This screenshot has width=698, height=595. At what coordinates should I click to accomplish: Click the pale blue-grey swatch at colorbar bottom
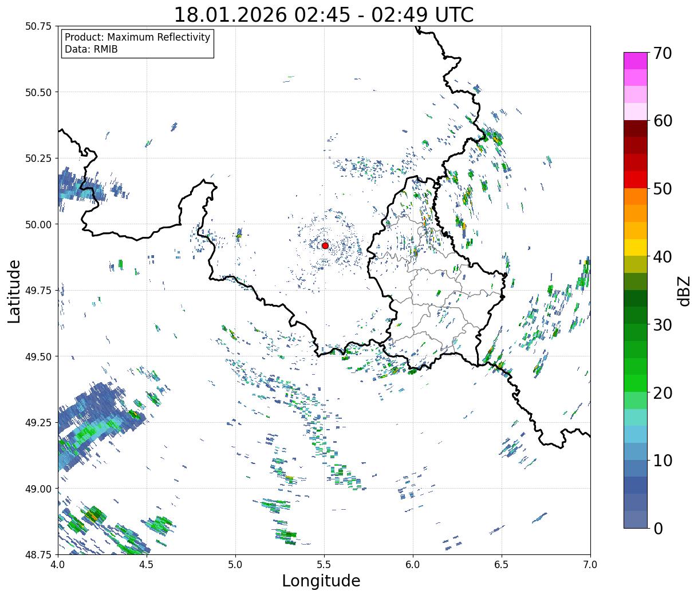click(x=636, y=519)
